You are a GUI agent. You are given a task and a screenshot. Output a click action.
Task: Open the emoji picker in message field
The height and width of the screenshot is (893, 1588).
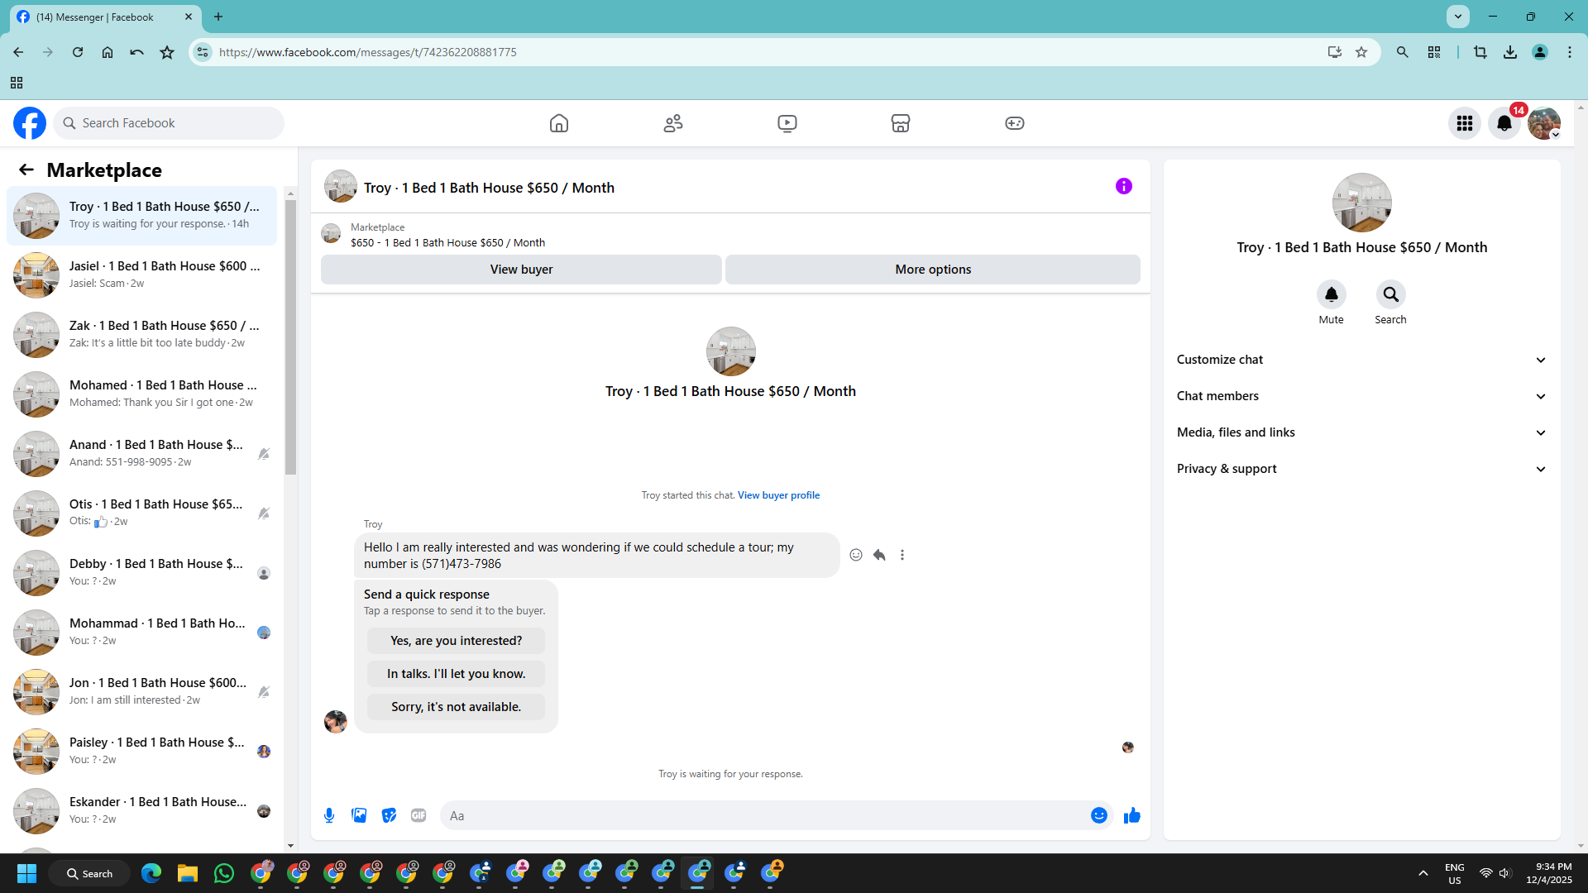pyautogui.click(x=1098, y=815)
